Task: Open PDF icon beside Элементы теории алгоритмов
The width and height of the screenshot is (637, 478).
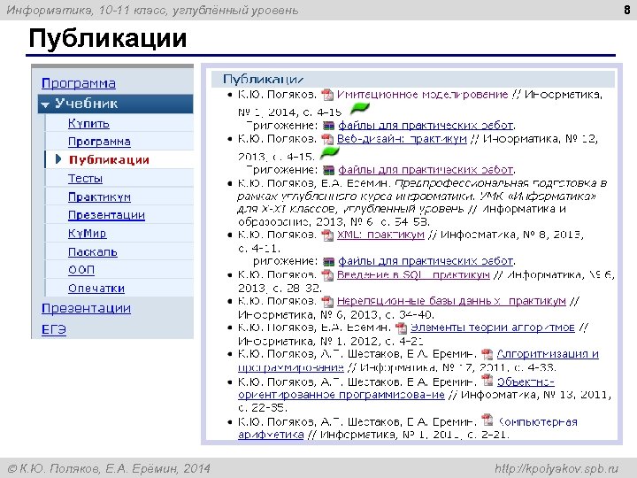Action: (401, 328)
